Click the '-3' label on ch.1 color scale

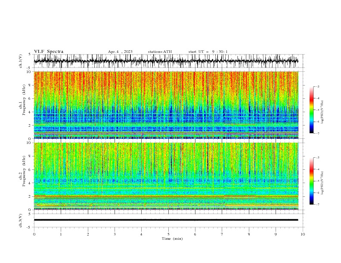tap(317, 86)
